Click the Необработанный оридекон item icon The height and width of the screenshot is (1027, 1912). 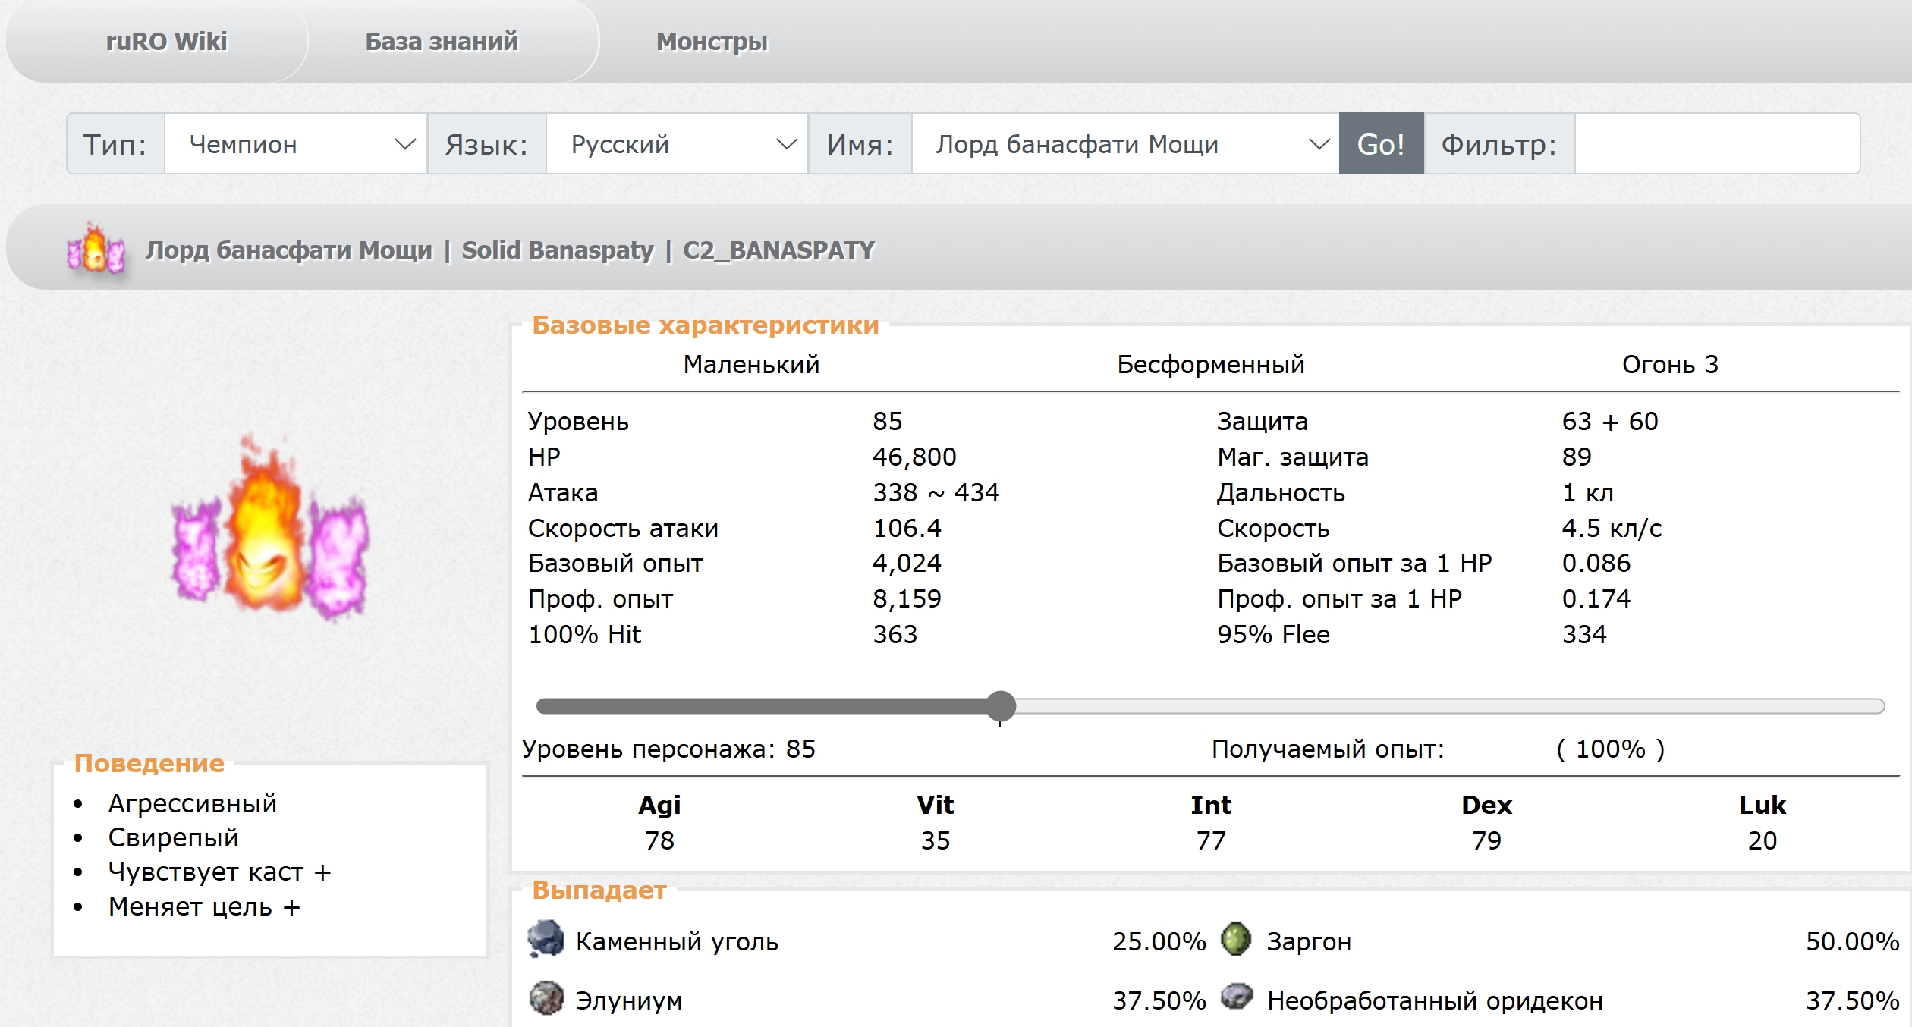1236,997
